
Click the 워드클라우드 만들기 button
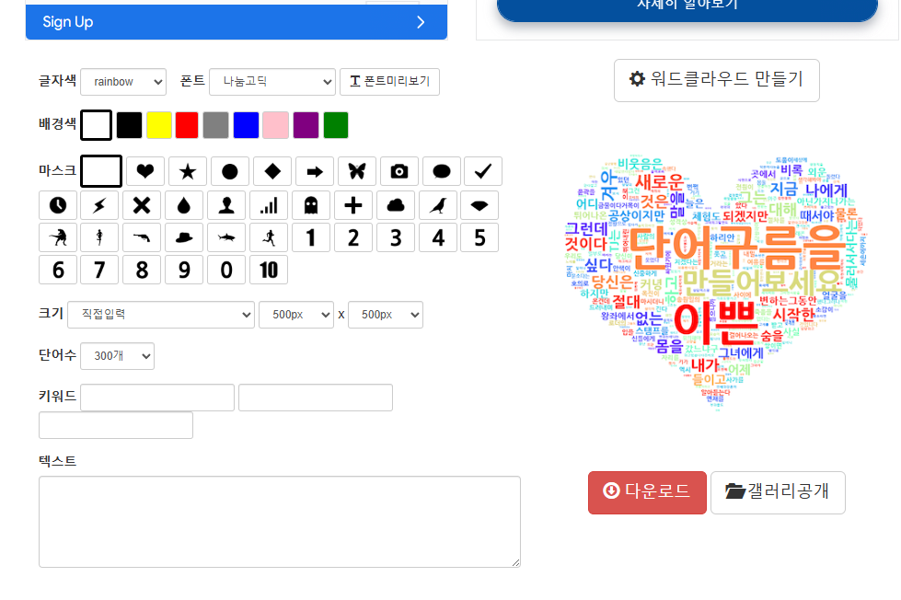[x=716, y=80]
